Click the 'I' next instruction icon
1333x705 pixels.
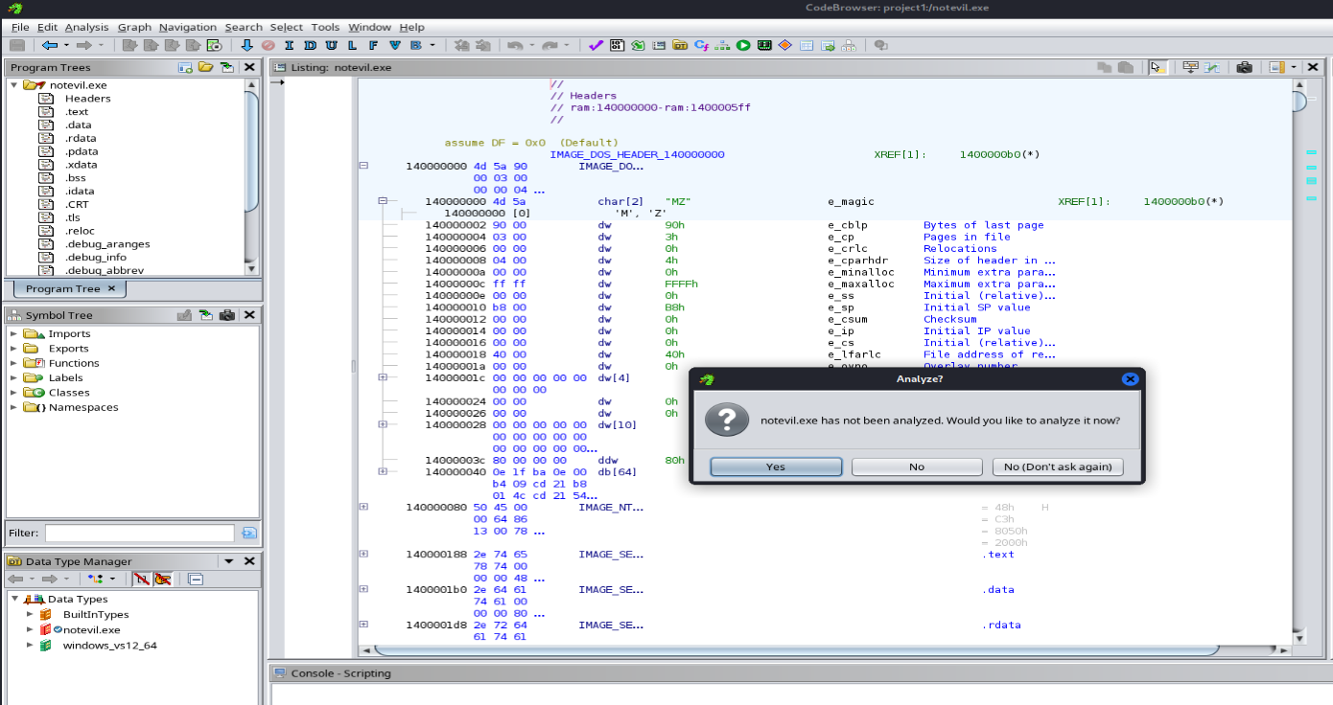(x=289, y=45)
